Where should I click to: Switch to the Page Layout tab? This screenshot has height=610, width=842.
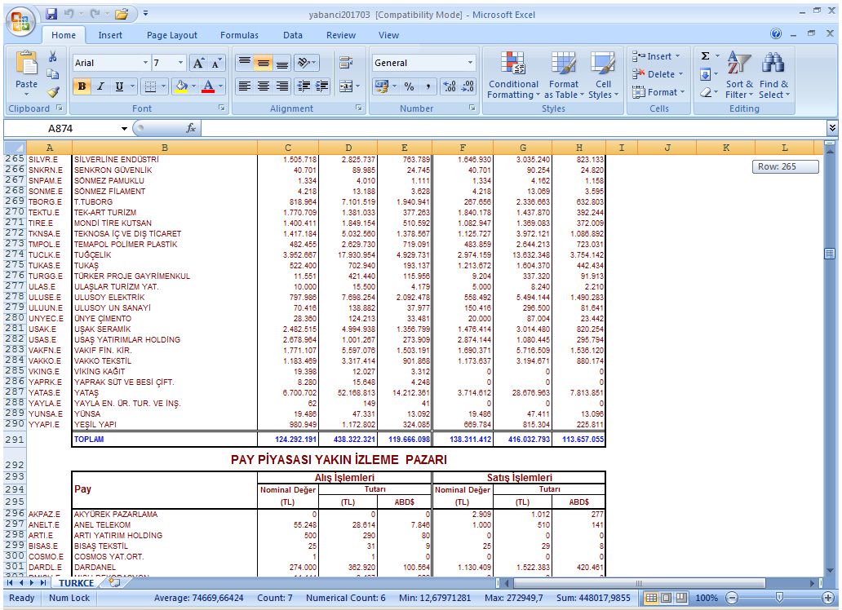172,35
